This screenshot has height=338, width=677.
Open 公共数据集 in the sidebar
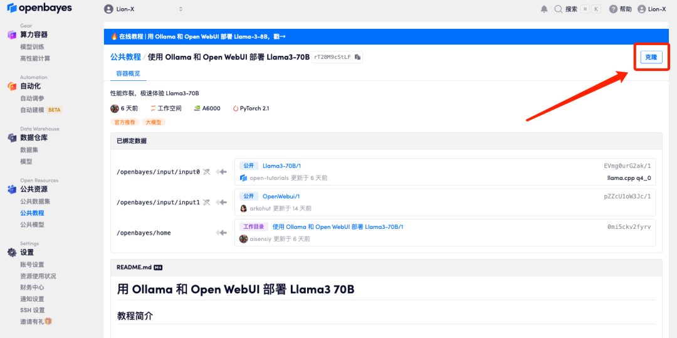(x=35, y=201)
